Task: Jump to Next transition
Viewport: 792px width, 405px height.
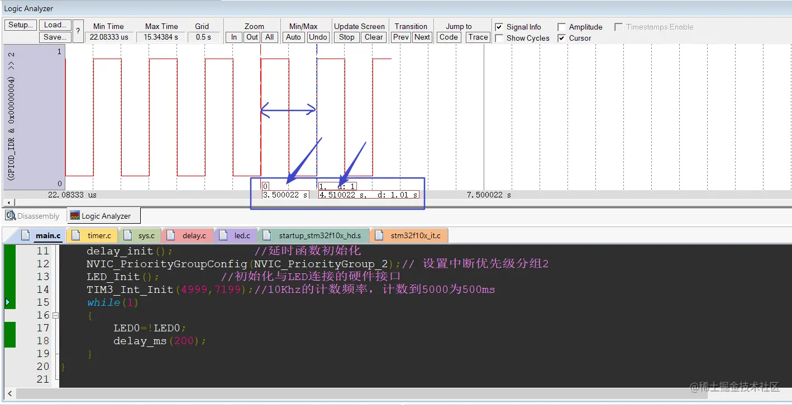Action: click(x=422, y=37)
